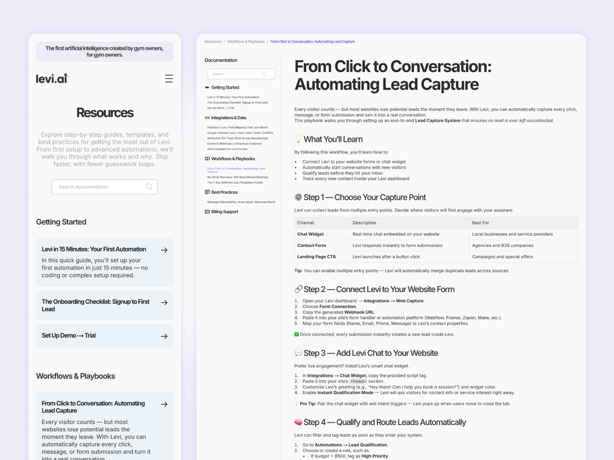Open Message Deliverability: Avoid Spam article
Screen dimensions: 614x460
point(241,202)
